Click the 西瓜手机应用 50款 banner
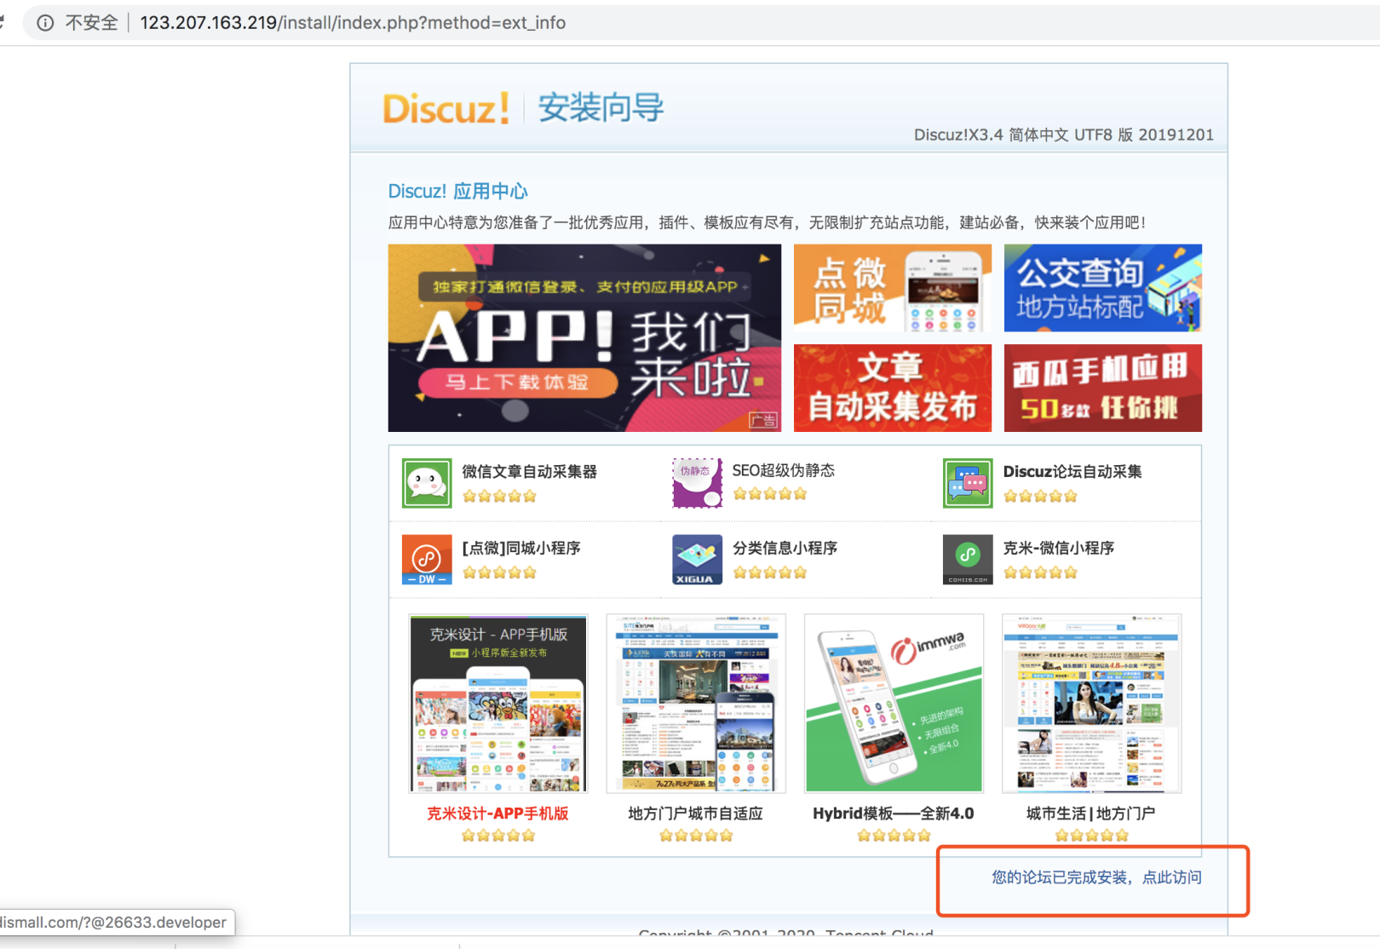 coord(1103,388)
